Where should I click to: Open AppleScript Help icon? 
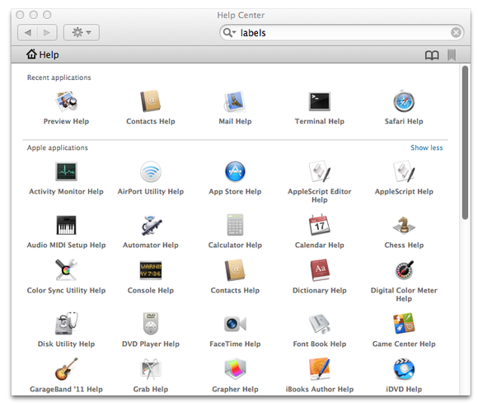coord(404,171)
